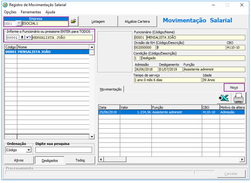
Task: Open the Opções menu
Action: (x=10, y=12)
